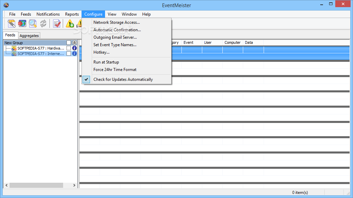Open the Reports menu
The height and width of the screenshot is (198, 353).
(x=72, y=14)
